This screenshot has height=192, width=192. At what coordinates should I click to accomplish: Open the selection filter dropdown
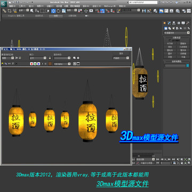click(23, 10)
